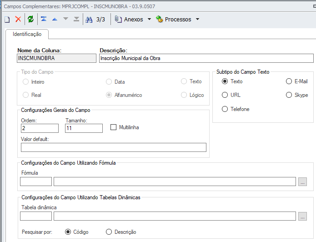This screenshot has width=316, height=242.
Task: Click the Descrição text field
Action: click(x=206, y=58)
